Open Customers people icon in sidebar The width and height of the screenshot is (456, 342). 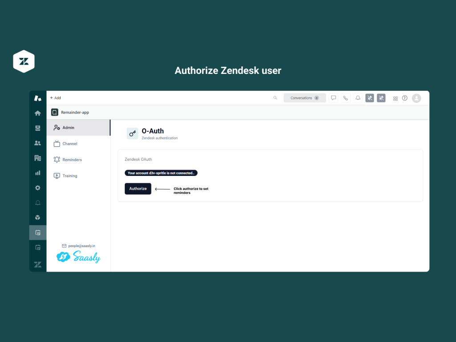coord(37,143)
